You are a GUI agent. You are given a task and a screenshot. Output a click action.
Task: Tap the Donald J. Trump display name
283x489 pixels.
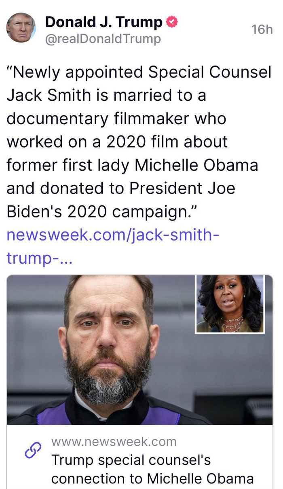pos(104,22)
